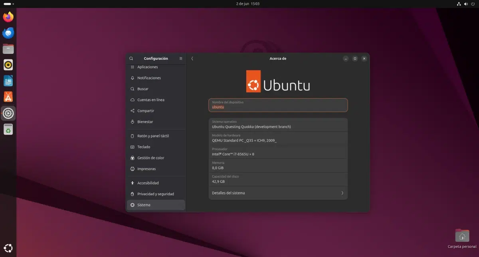Image resolution: width=479 pixels, height=257 pixels.
Task: Open the Aplicaciones settings panel
Action: click(x=147, y=67)
